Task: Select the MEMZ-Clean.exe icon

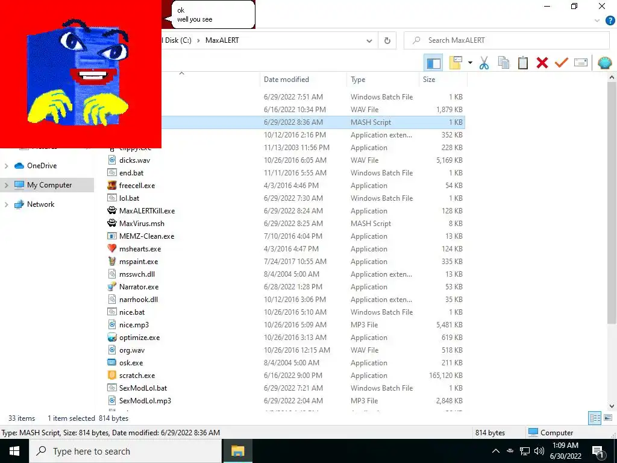Action: (112, 236)
